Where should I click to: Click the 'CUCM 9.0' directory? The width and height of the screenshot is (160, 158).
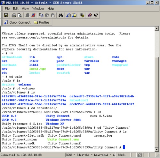click(9, 120)
